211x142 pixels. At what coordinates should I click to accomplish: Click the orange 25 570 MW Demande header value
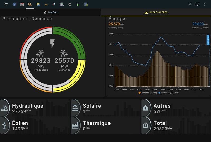(x=116, y=24)
